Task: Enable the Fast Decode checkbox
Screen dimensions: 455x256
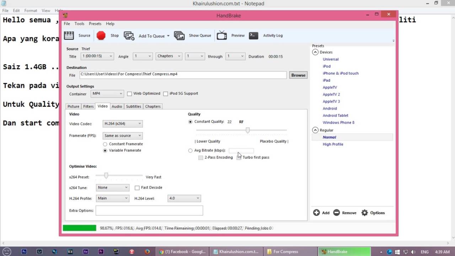Action: coord(137,188)
